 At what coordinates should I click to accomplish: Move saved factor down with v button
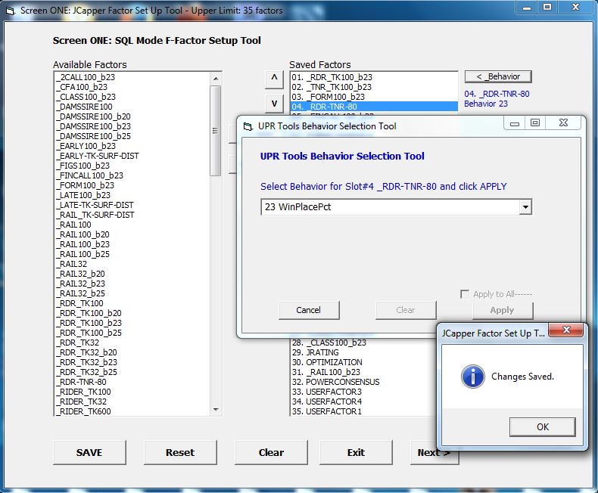[x=274, y=104]
